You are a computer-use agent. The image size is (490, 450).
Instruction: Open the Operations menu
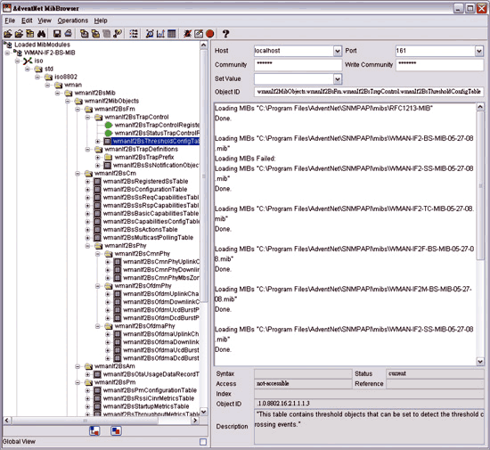[73, 20]
